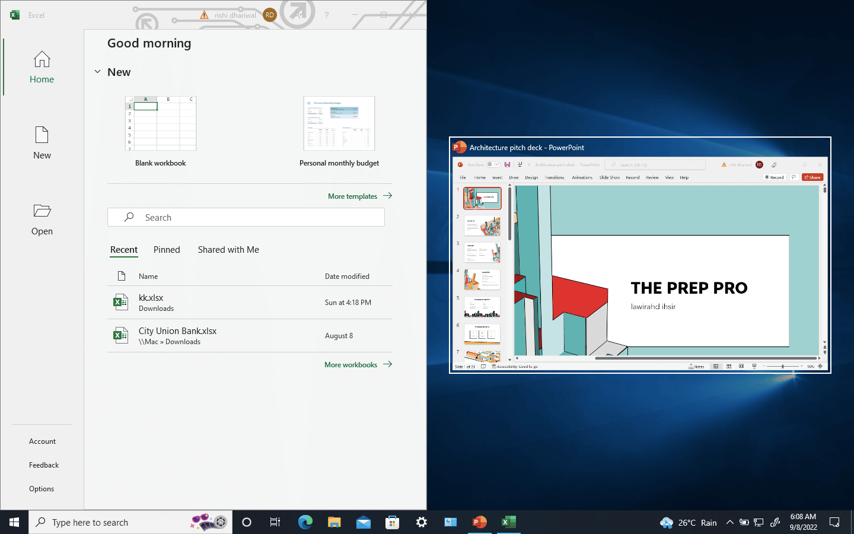Open File Explorer from the taskbar

334,522
